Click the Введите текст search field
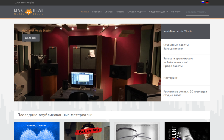The image size is (224, 140). 197,12
